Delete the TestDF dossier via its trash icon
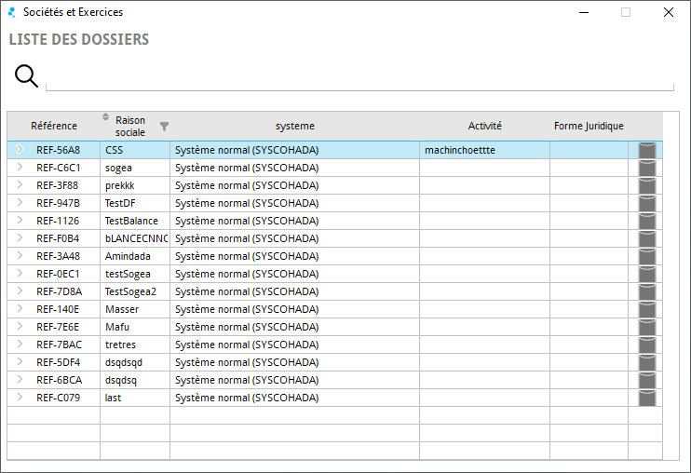 pyautogui.click(x=646, y=203)
